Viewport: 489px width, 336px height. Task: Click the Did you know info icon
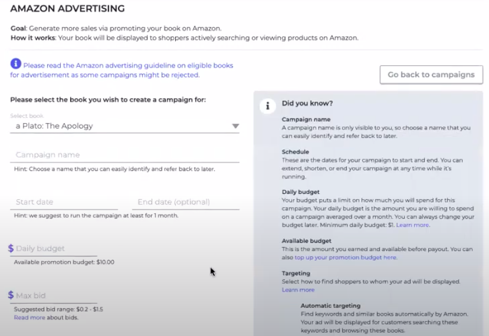click(268, 106)
